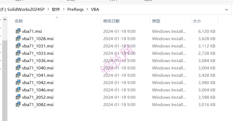Click the vba71_3082.msi file icon
This screenshot has height=121, width=233.
click(18, 104)
